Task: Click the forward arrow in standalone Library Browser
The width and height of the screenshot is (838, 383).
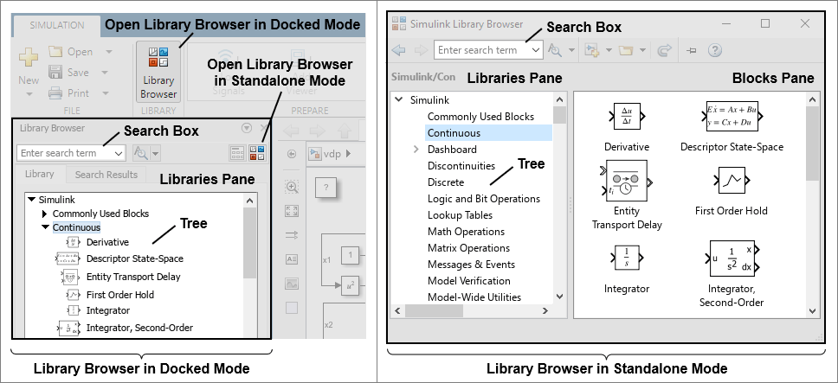Action: click(421, 50)
